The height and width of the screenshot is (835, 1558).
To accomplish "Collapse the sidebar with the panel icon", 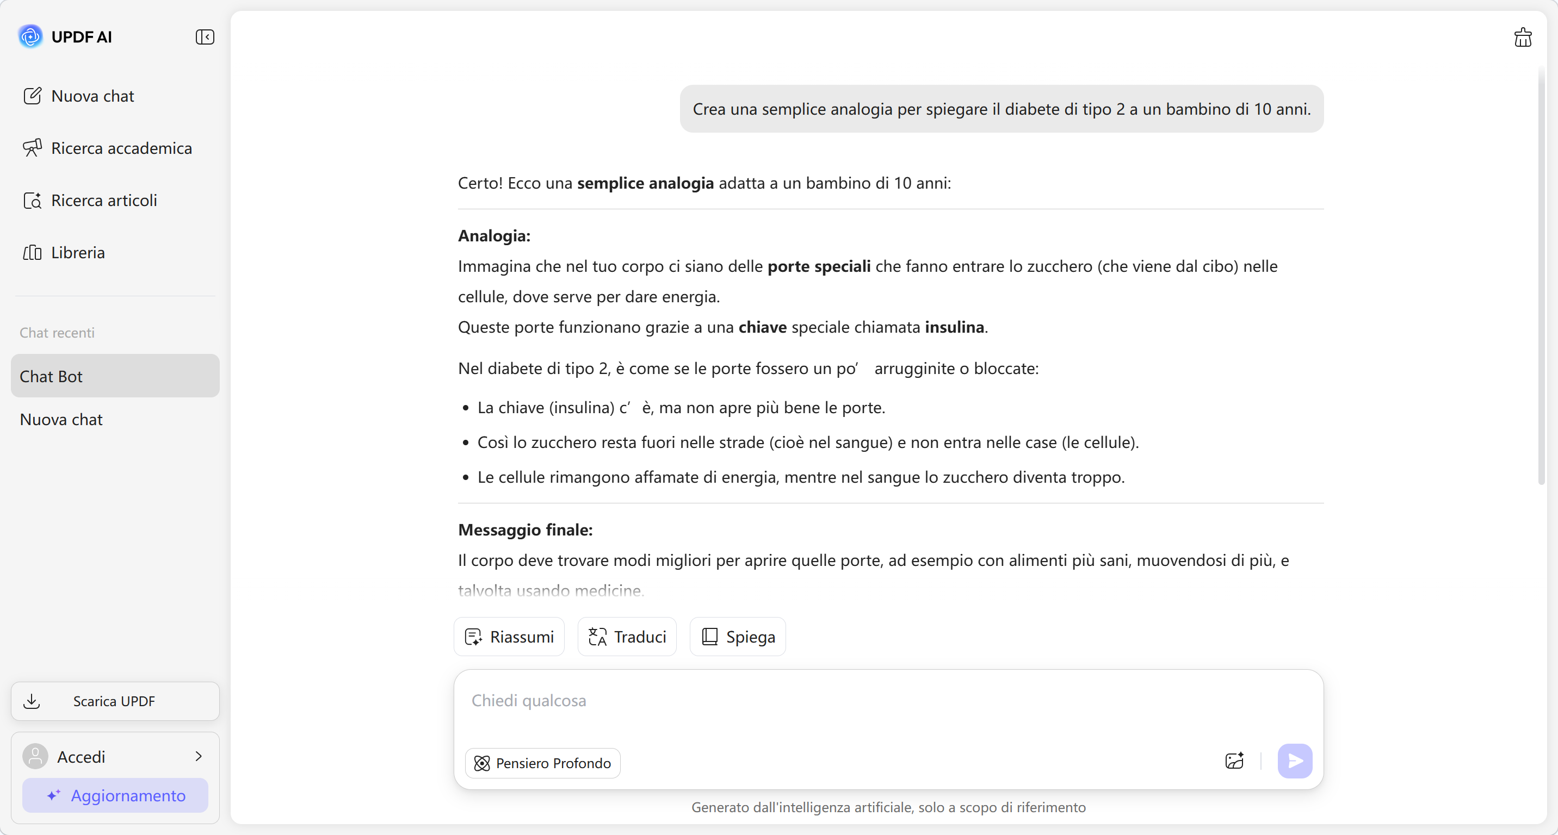I will 205,37.
